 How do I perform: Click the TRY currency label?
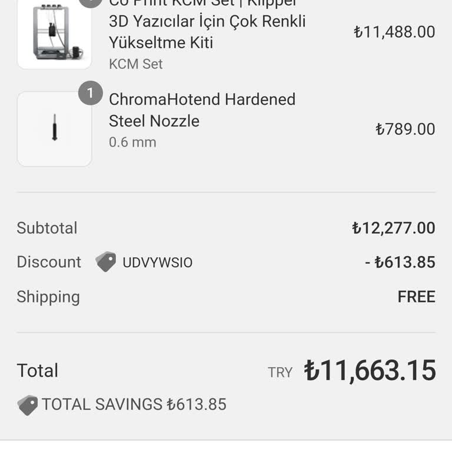pos(280,373)
